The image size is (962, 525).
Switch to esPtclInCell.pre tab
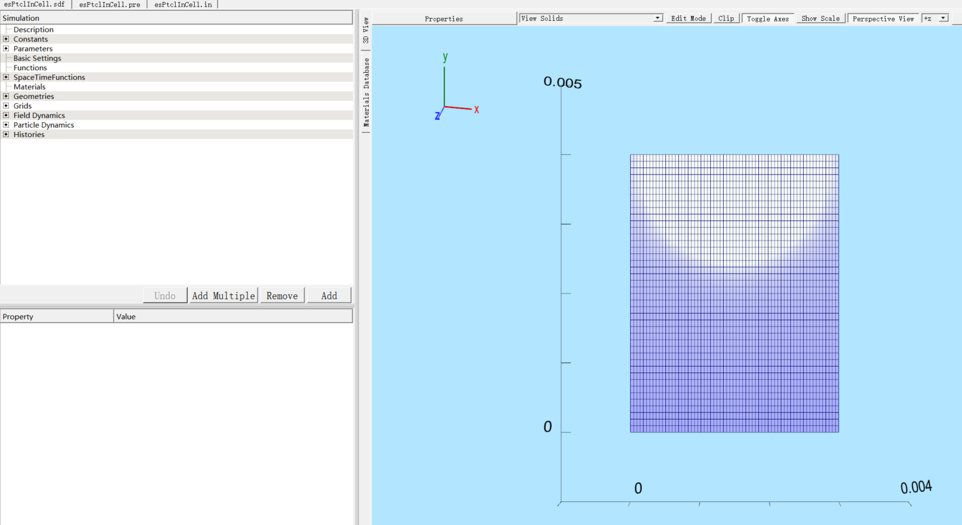pos(110,4)
